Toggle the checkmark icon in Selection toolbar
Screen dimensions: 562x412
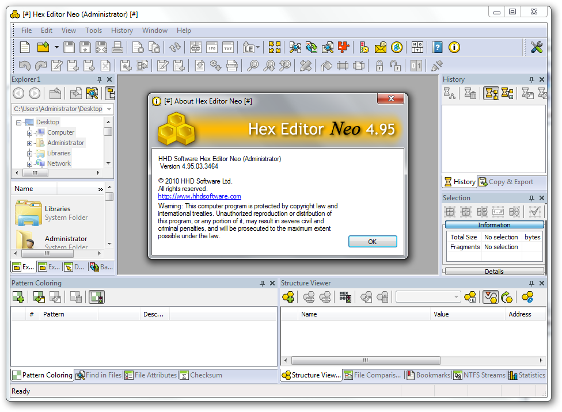point(534,212)
